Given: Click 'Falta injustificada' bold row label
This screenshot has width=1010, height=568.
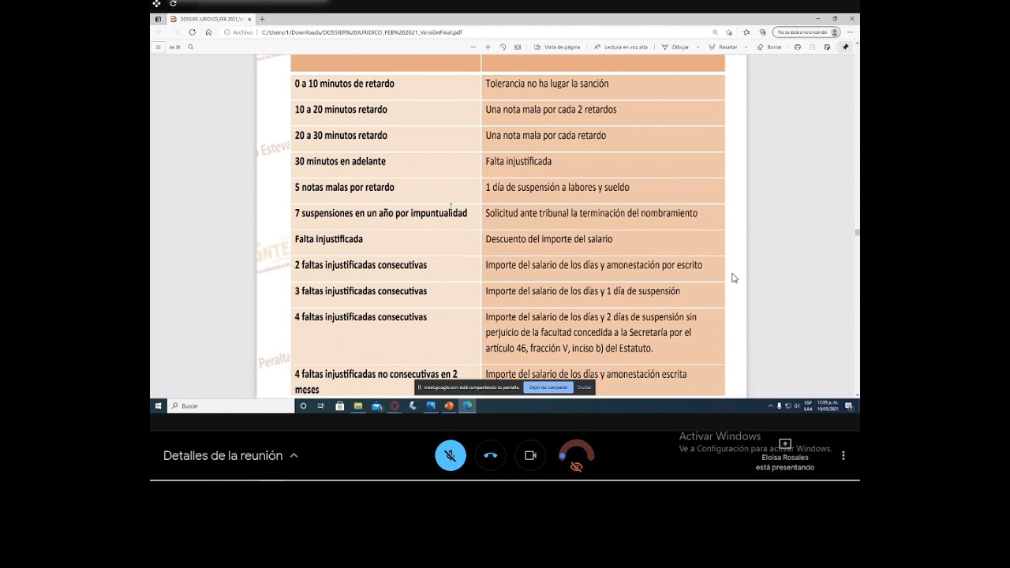Looking at the screenshot, I should [x=329, y=239].
